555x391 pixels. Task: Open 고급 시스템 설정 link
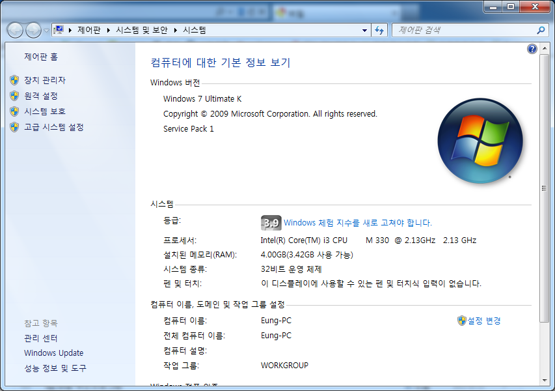tap(54, 127)
